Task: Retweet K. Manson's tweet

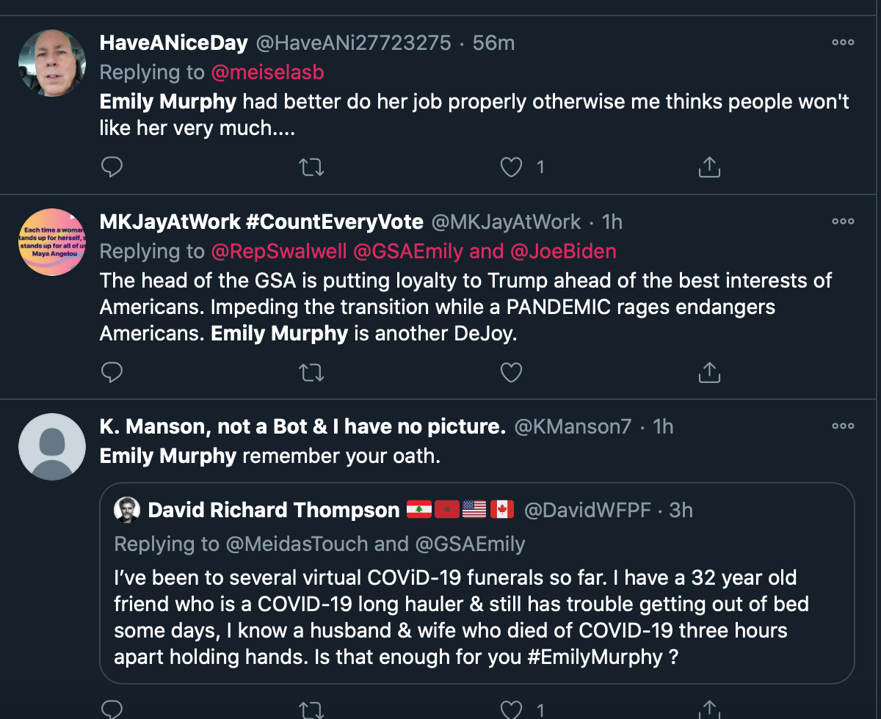Action: coord(312,709)
